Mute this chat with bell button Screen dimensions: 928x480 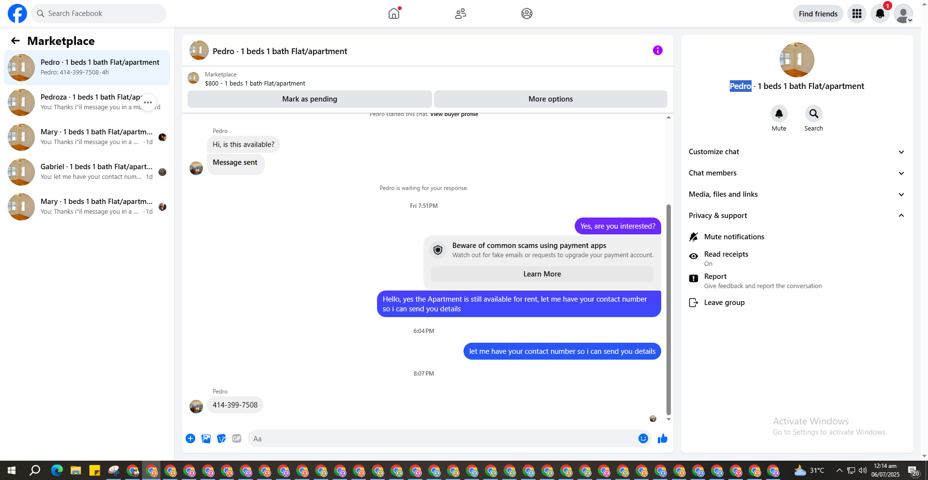click(779, 114)
